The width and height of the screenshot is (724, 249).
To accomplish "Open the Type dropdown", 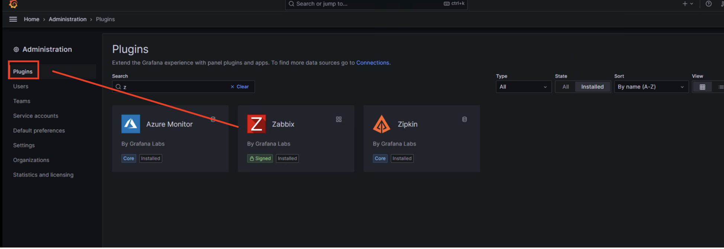I will click(x=523, y=87).
